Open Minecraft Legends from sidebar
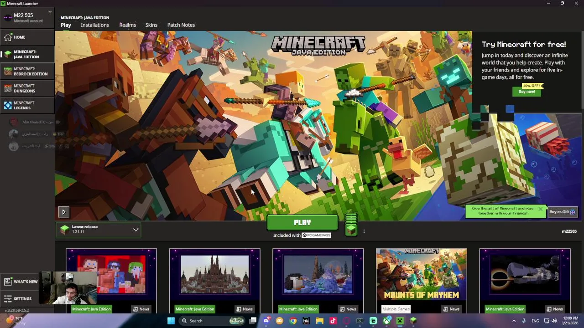This screenshot has height=328, width=584. click(27, 105)
